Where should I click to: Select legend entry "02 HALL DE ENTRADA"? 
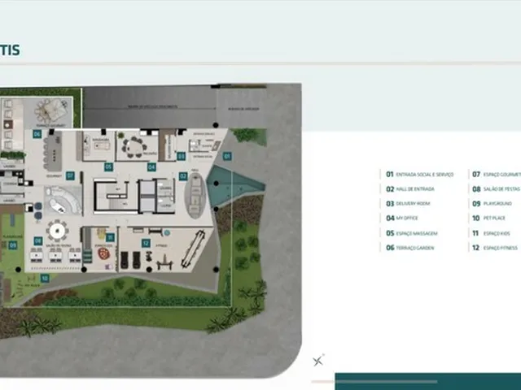pyautogui.click(x=410, y=189)
